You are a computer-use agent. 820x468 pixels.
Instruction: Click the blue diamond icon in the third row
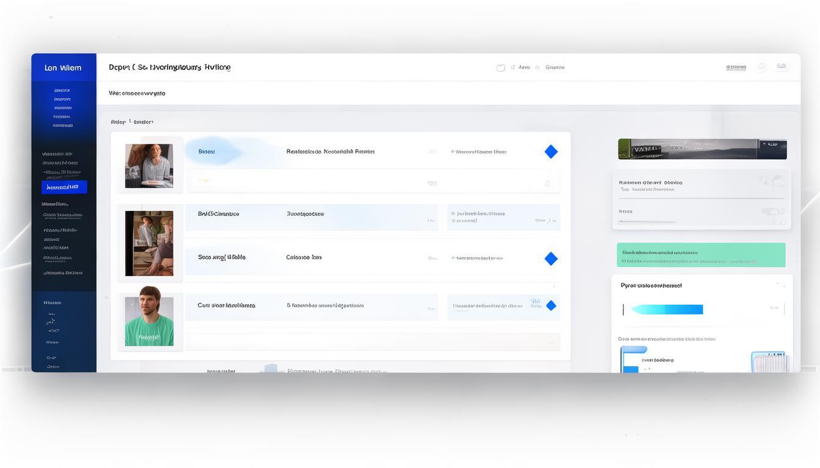click(551, 259)
